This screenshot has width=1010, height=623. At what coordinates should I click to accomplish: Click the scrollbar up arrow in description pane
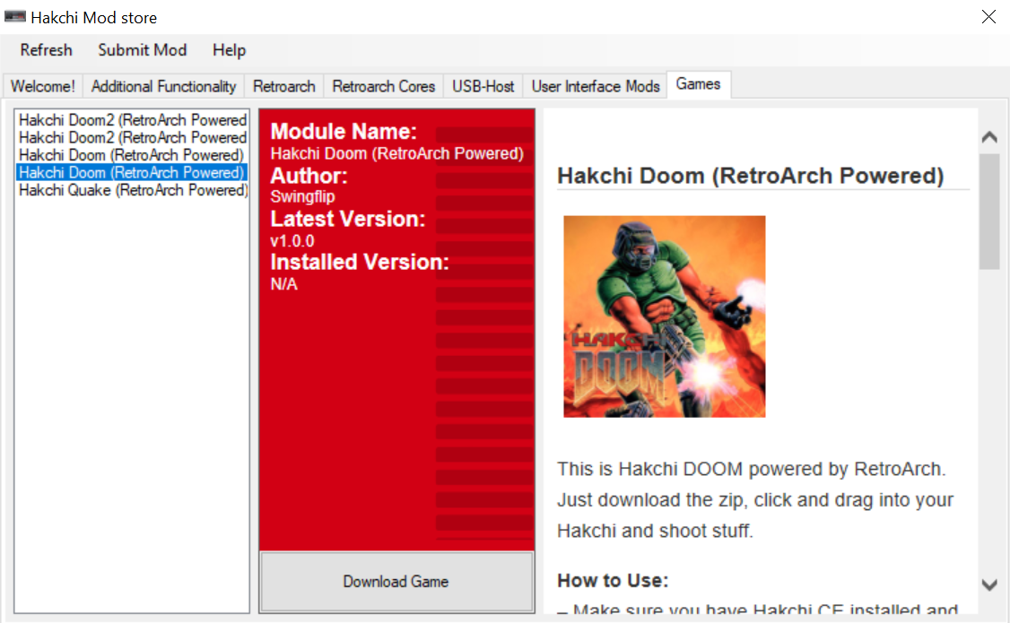989,137
